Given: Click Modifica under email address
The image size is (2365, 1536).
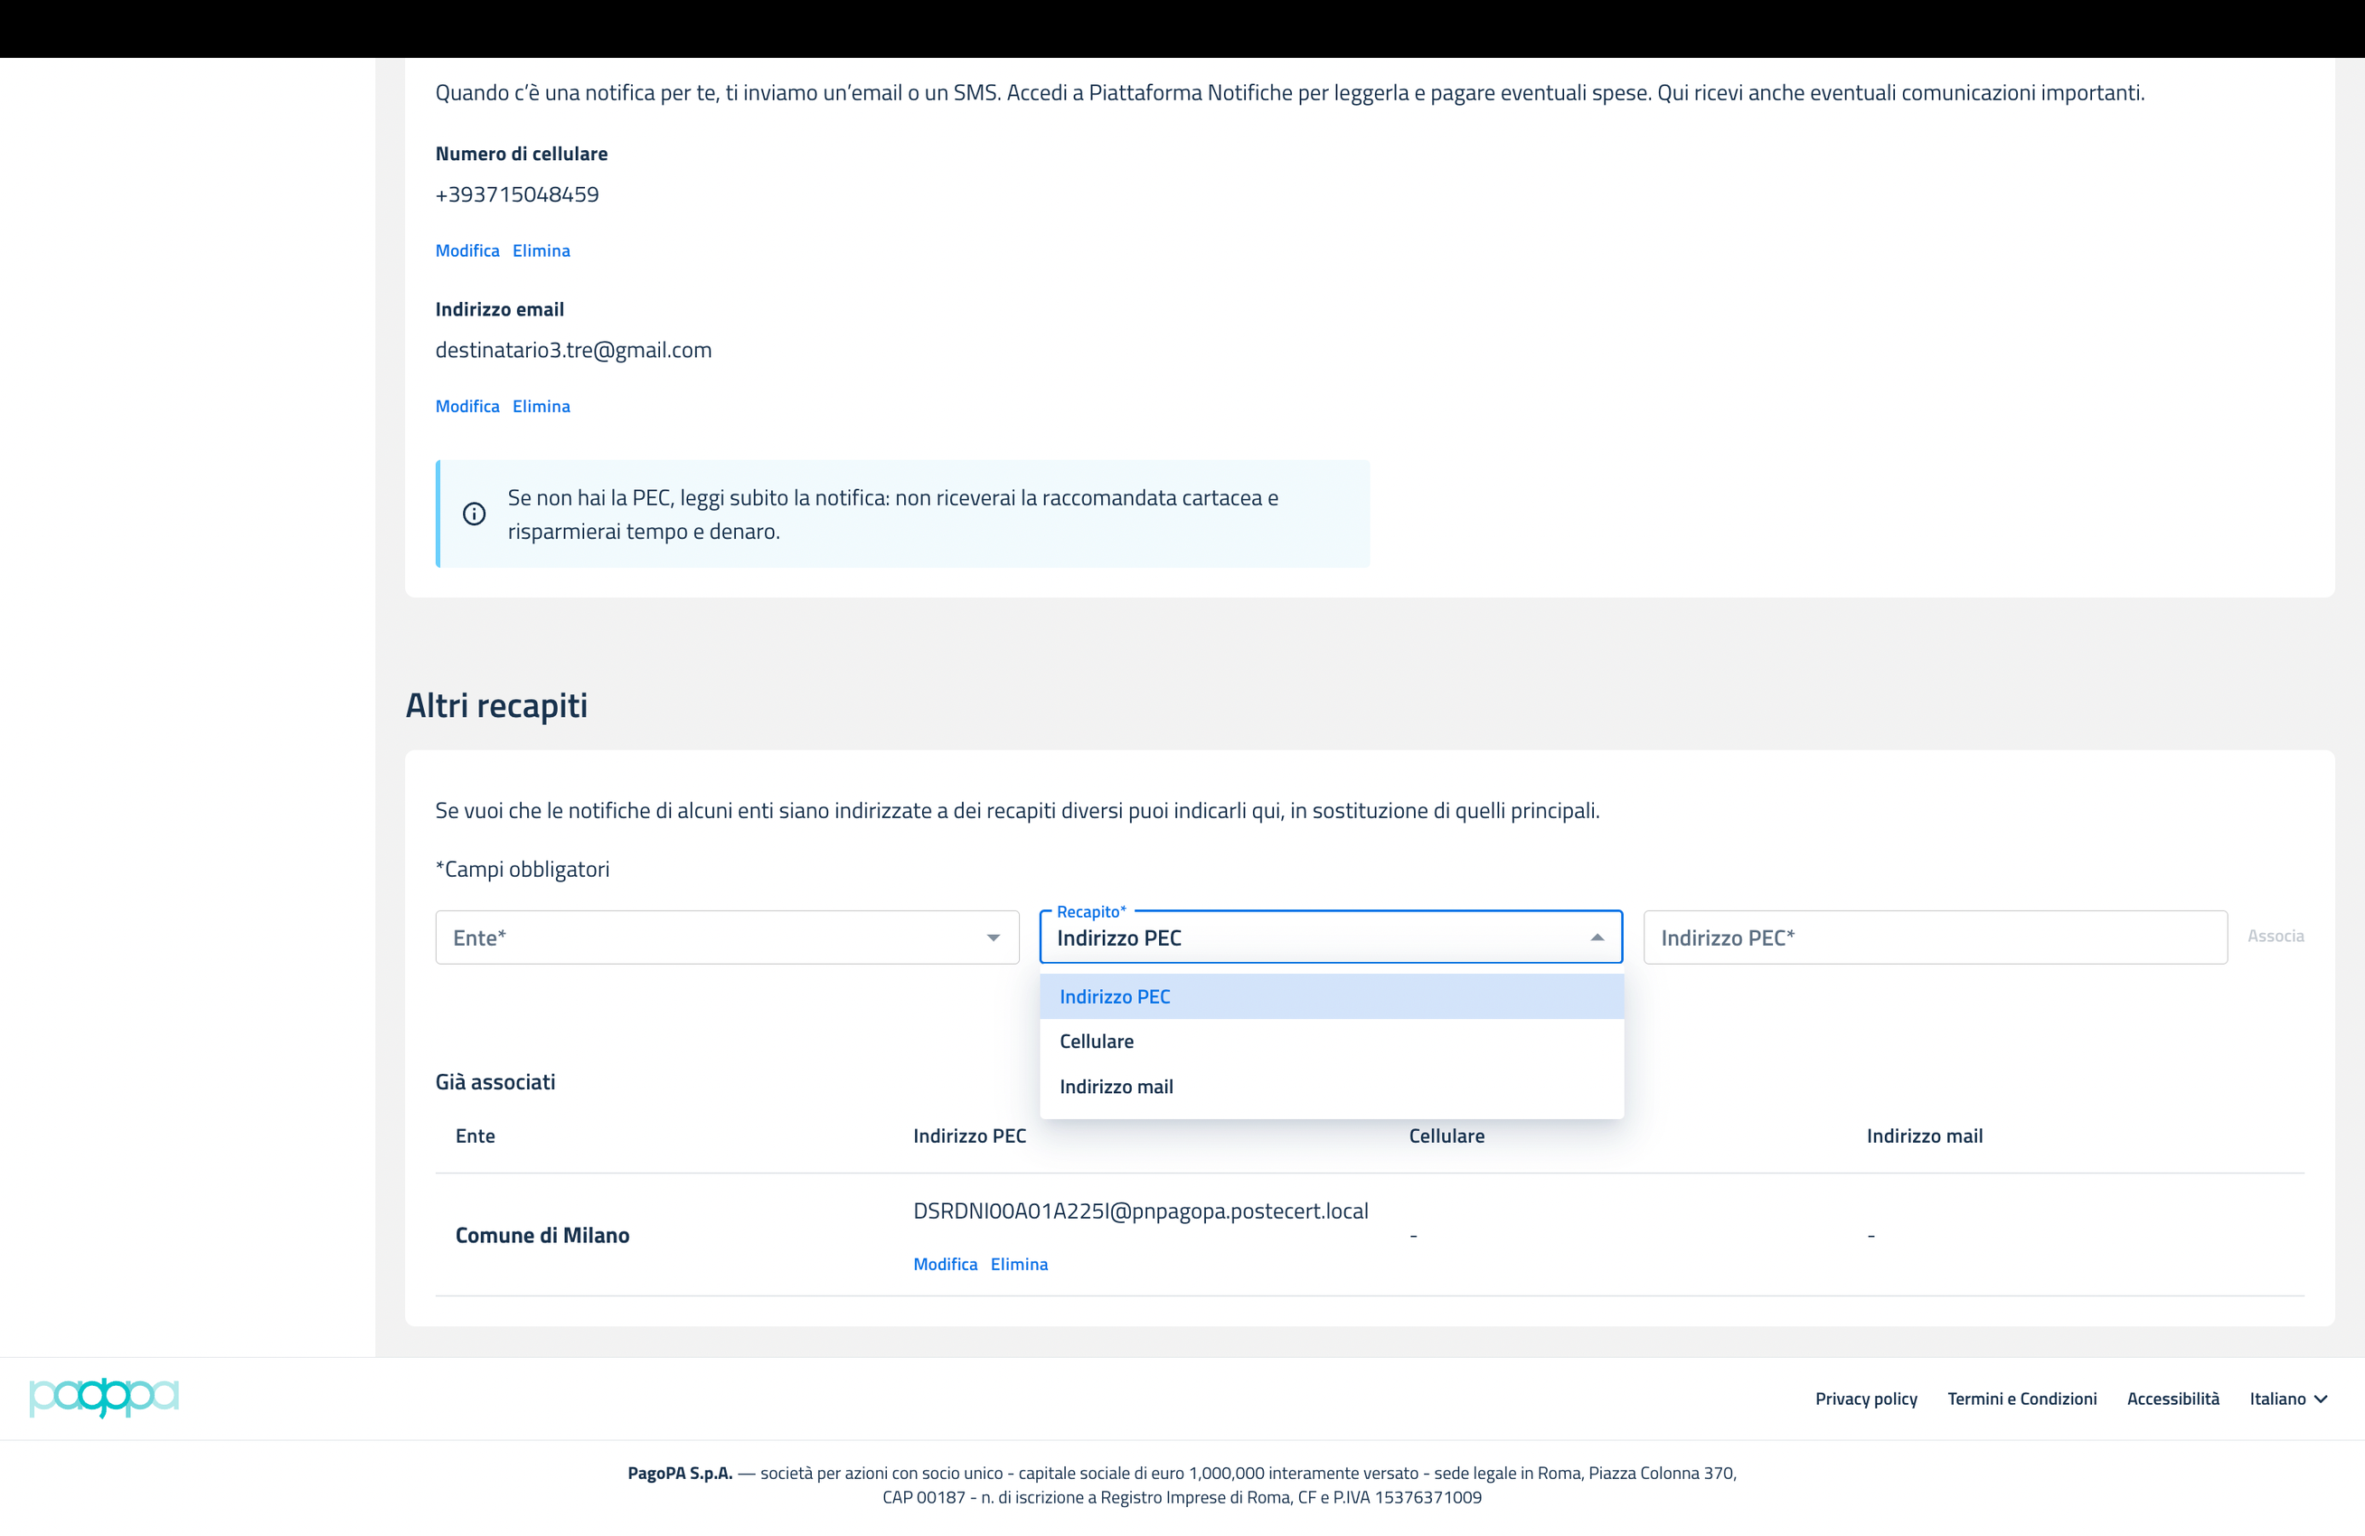Looking at the screenshot, I should pos(467,406).
